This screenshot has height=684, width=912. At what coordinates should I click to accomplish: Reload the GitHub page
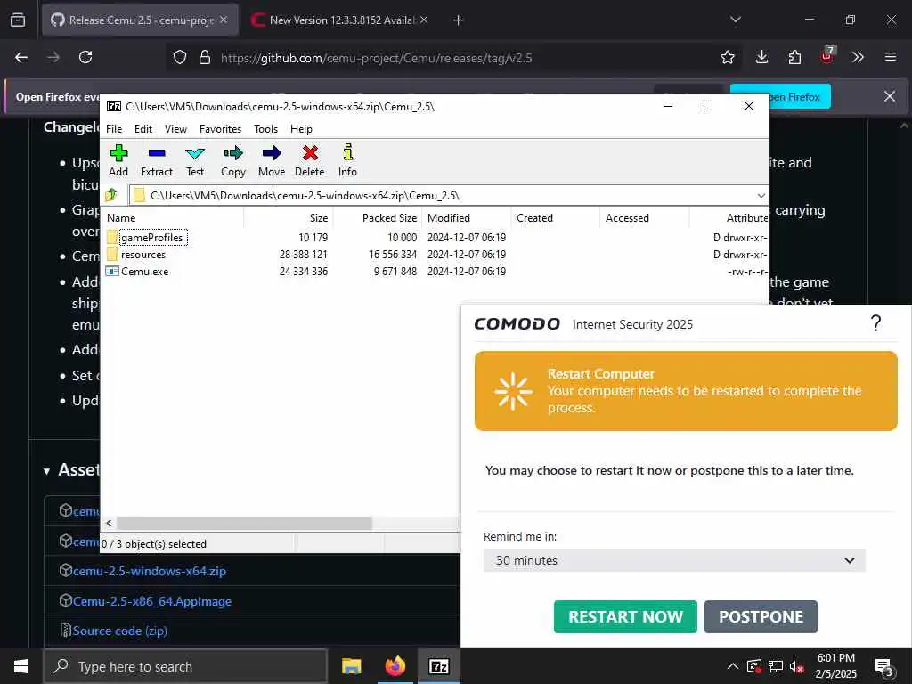(x=85, y=57)
